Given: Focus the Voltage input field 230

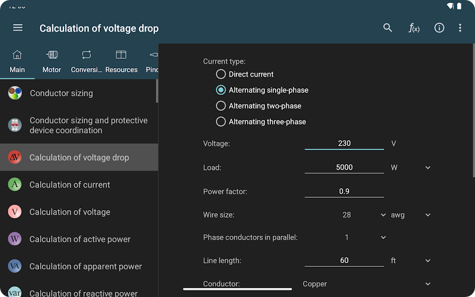Looking at the screenshot, I should coord(344,143).
